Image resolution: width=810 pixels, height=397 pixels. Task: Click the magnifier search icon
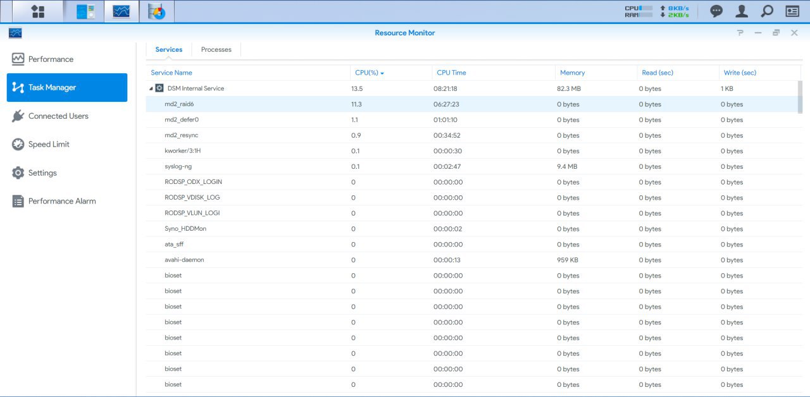tap(766, 11)
